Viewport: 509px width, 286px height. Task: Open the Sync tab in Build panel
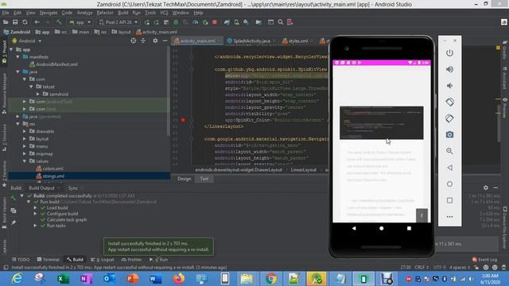pos(73,187)
